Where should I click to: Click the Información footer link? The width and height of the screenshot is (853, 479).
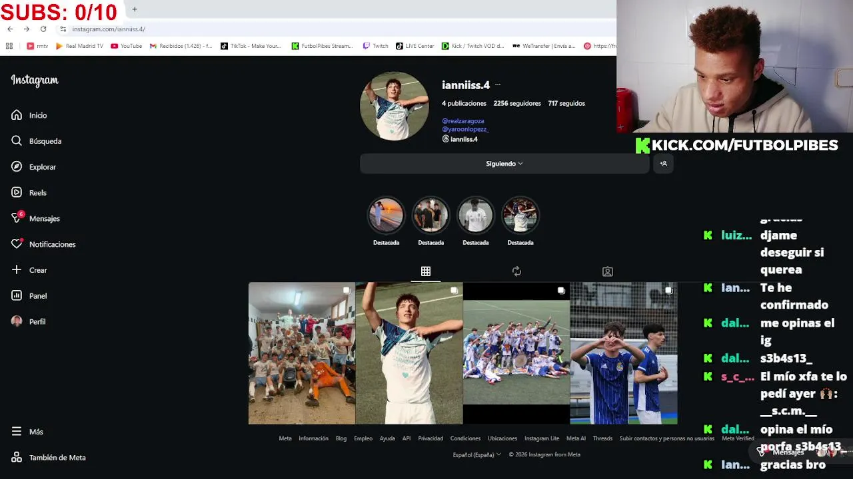coord(313,438)
